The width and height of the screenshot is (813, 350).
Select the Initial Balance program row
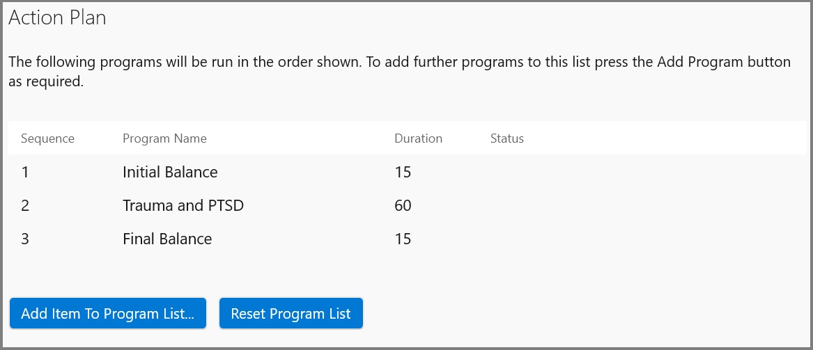pos(407,171)
